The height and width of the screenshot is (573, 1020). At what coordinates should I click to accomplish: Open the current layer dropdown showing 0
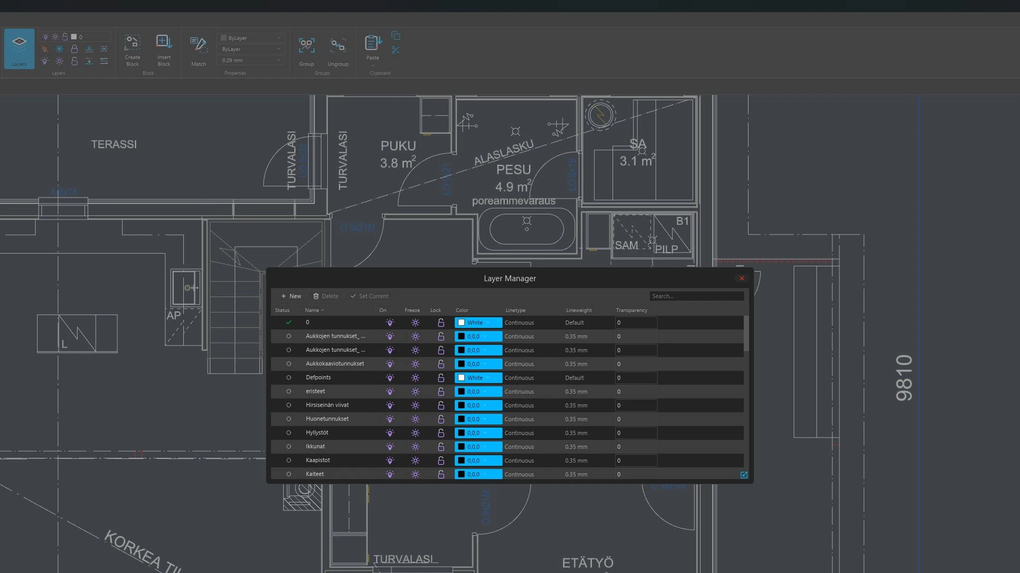pyautogui.click(x=74, y=37)
